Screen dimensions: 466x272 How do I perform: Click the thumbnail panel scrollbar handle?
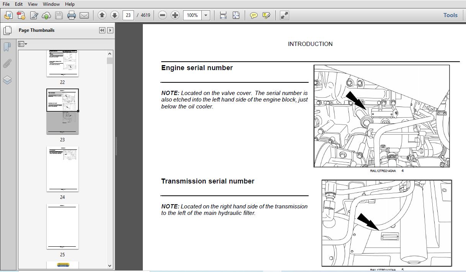(x=110, y=61)
